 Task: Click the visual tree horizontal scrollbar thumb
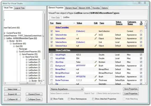point(27,83)
